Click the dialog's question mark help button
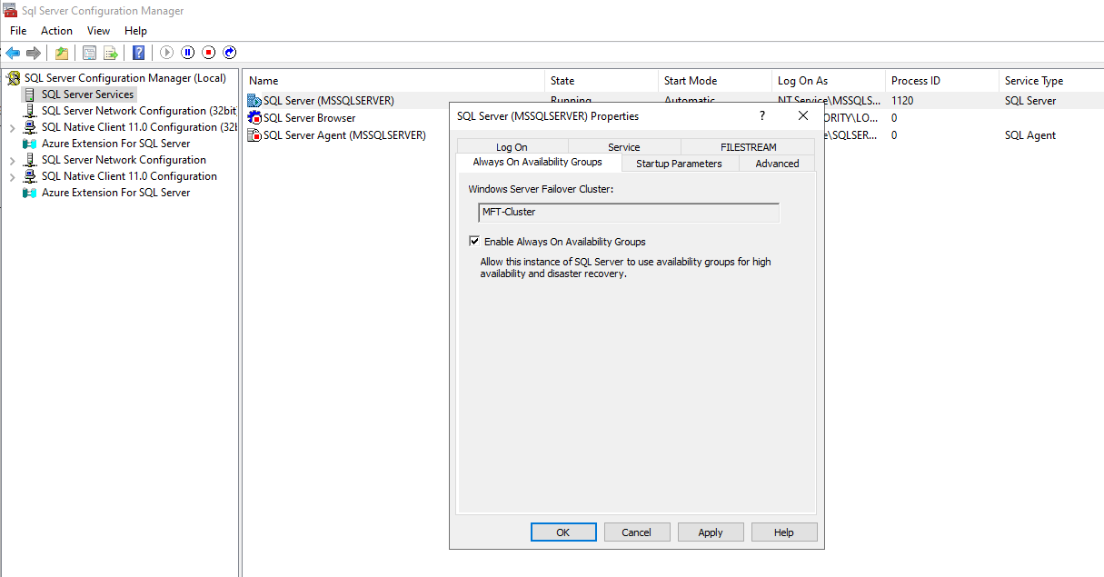The height and width of the screenshot is (577, 1104). [761, 115]
